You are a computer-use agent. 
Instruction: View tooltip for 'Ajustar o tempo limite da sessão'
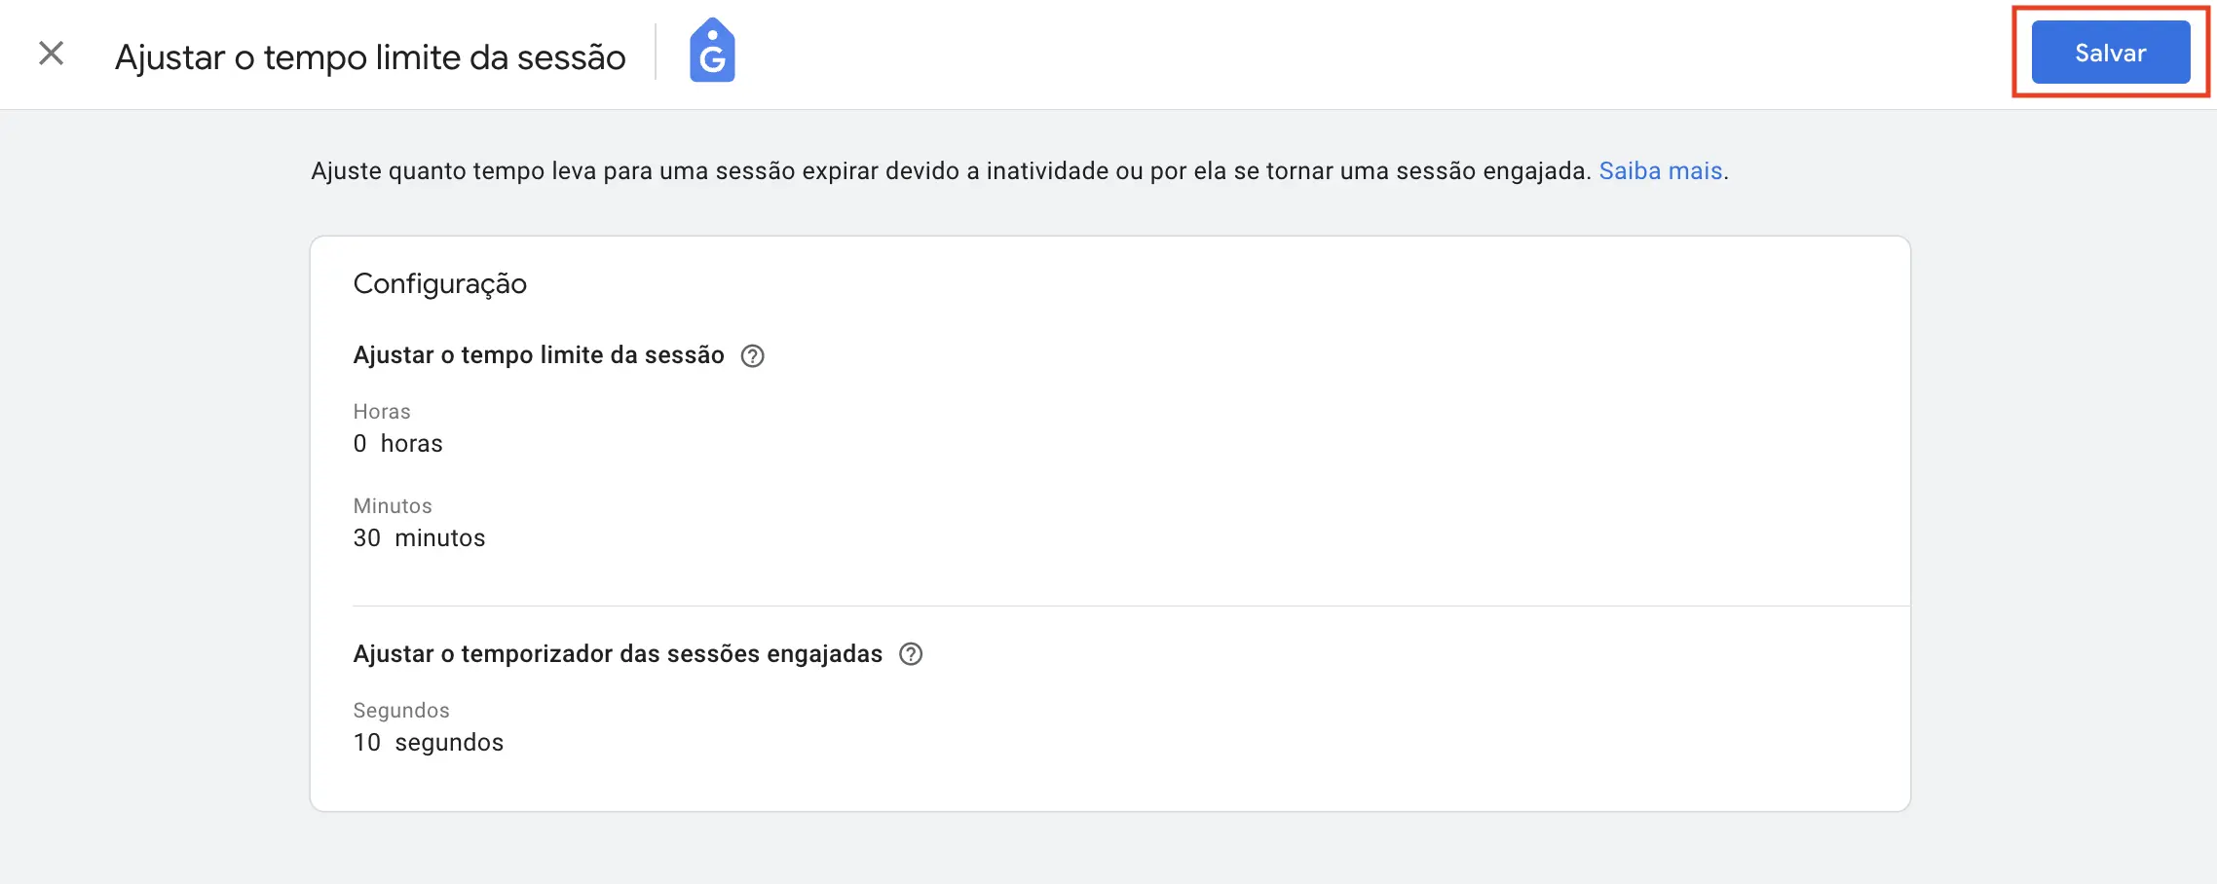click(x=752, y=355)
